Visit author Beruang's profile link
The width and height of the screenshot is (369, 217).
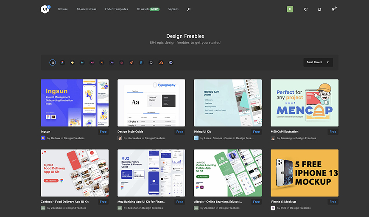coord(286,138)
